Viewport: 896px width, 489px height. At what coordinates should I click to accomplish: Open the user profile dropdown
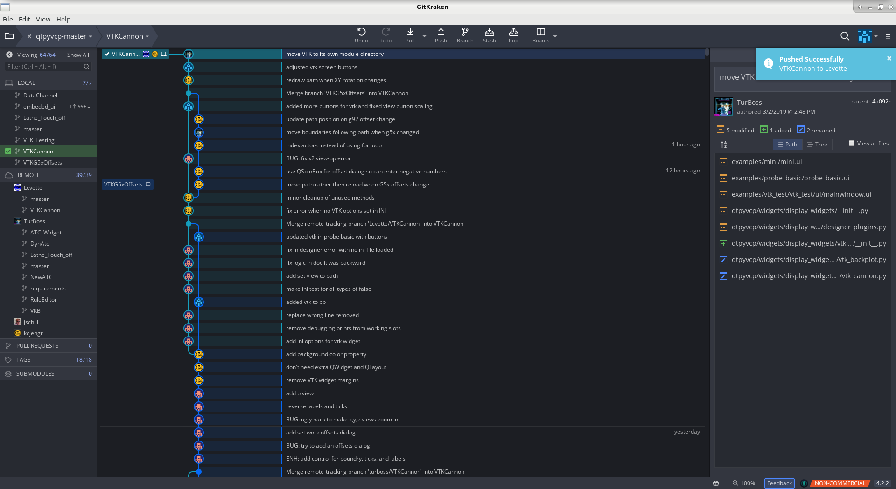coord(868,36)
